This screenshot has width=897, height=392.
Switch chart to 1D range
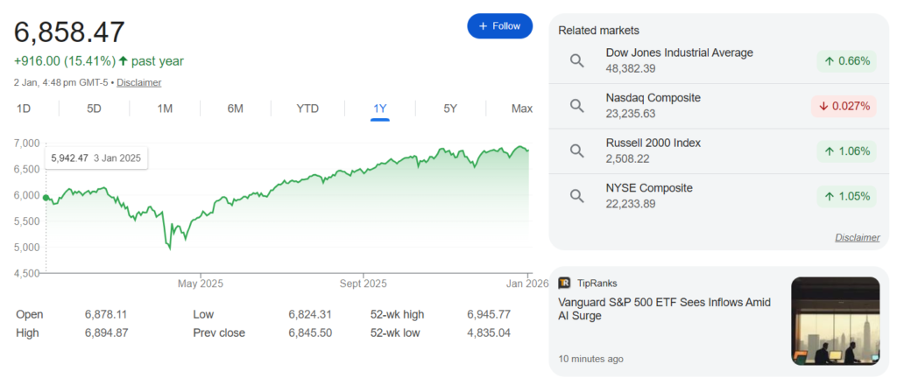point(24,108)
